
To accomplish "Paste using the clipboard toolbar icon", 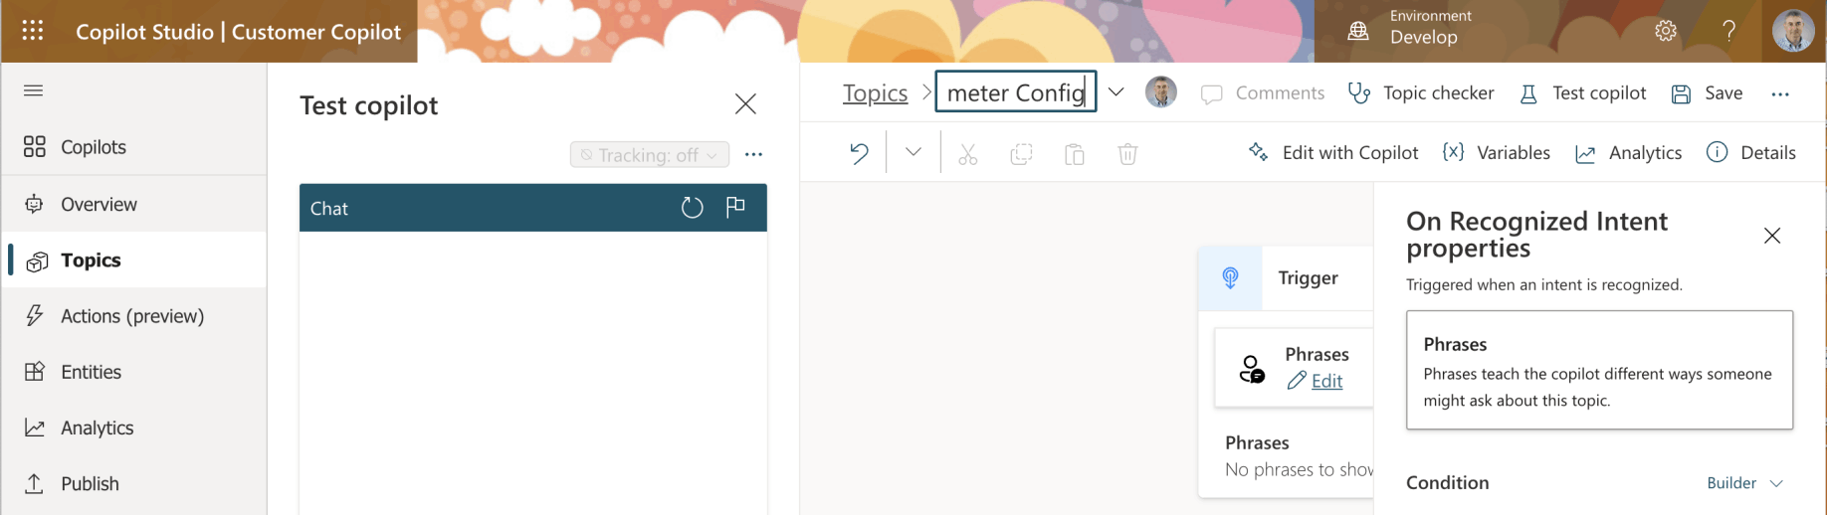I will 1075,154.
